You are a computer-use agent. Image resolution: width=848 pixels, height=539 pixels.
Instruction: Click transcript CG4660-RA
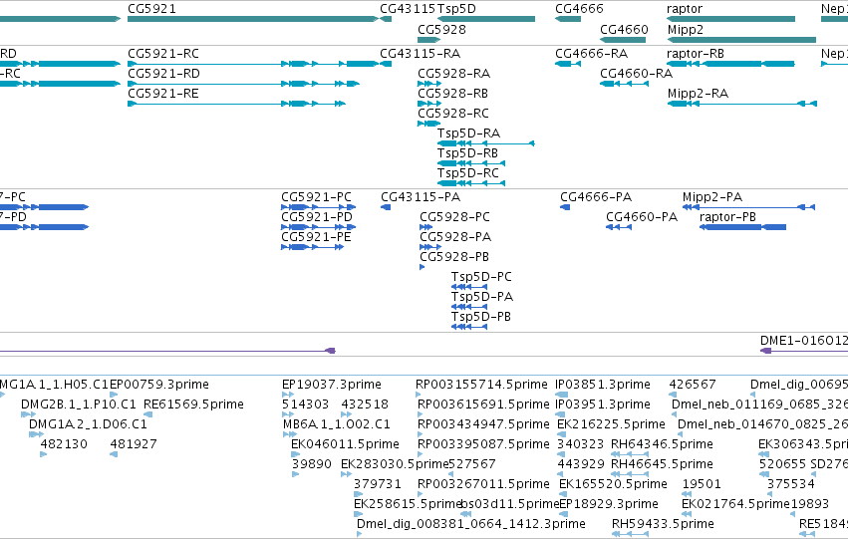[x=624, y=84]
